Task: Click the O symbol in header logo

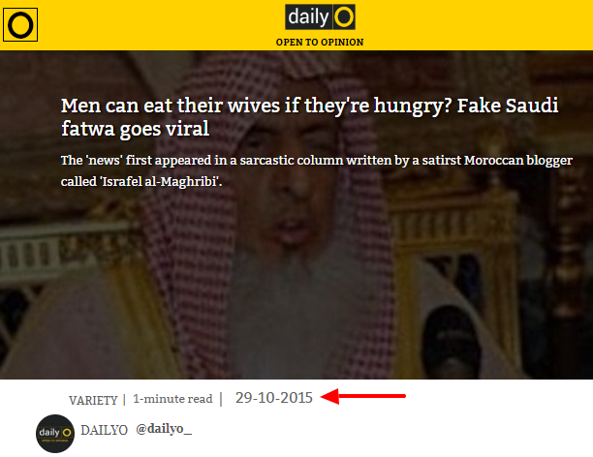Action: click(344, 17)
